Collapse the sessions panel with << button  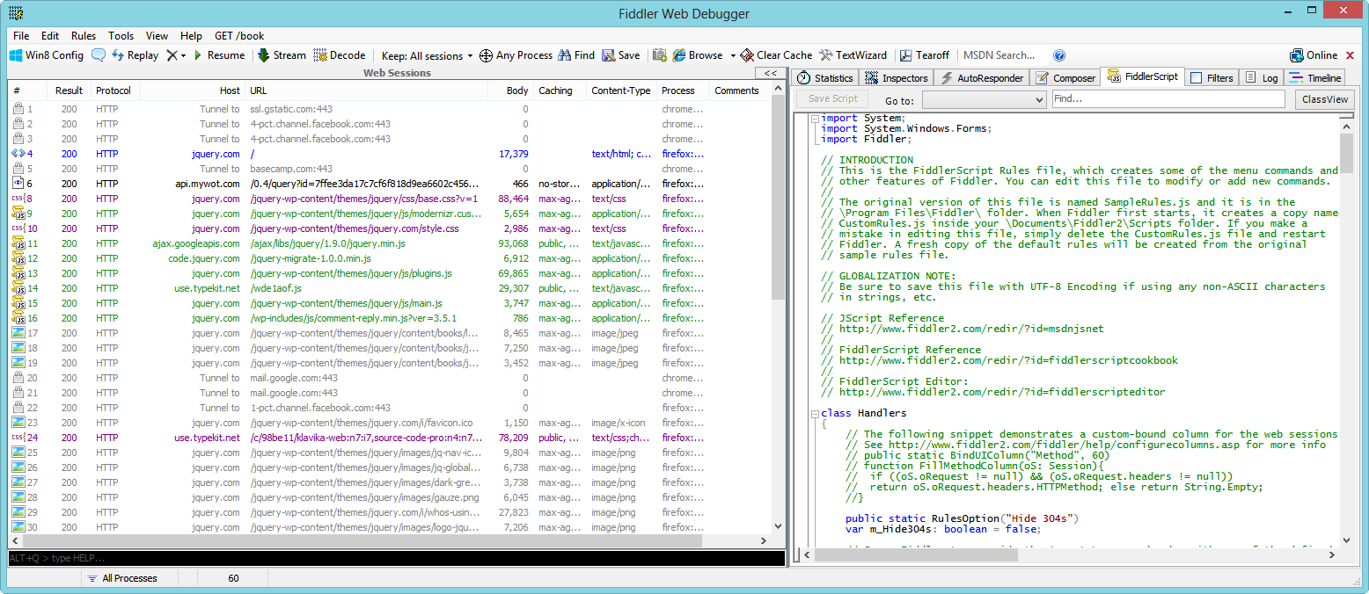770,74
